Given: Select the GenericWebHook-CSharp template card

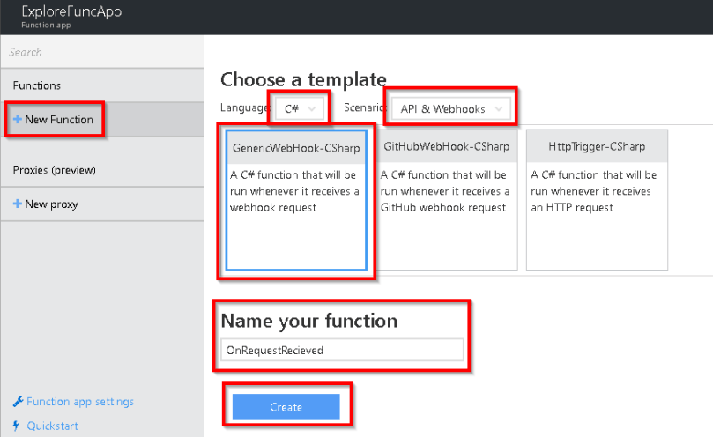Looking at the screenshot, I should [296, 200].
